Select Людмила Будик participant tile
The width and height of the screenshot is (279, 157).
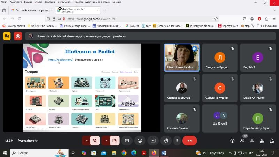point(220,58)
